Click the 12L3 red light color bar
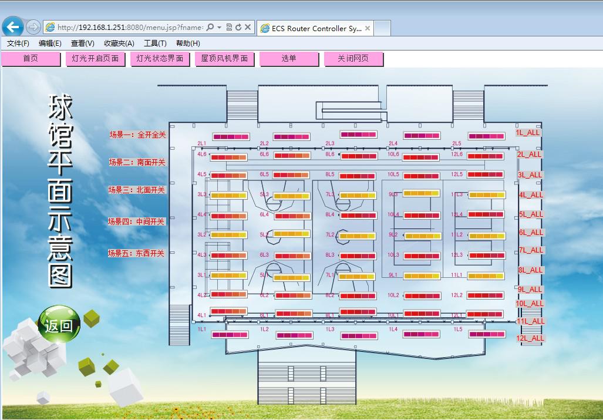The image size is (603, 420). [486, 256]
